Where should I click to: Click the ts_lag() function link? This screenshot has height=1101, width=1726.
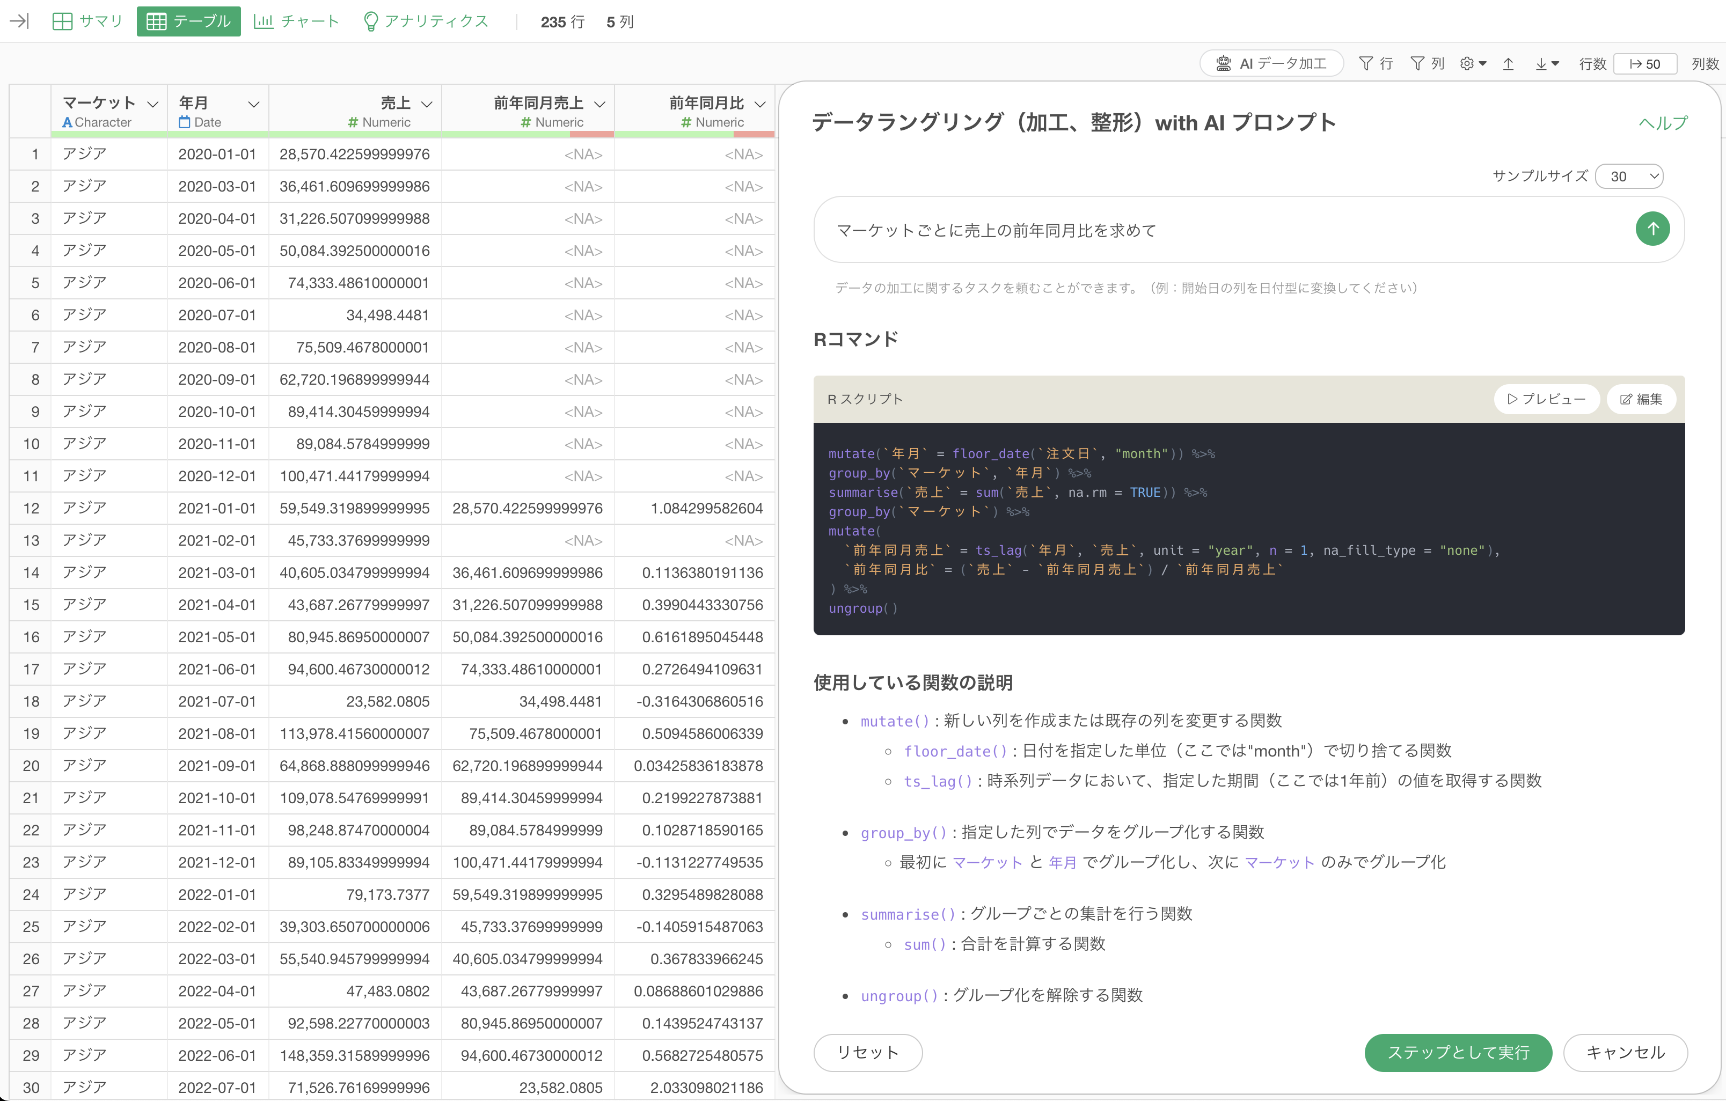(938, 781)
